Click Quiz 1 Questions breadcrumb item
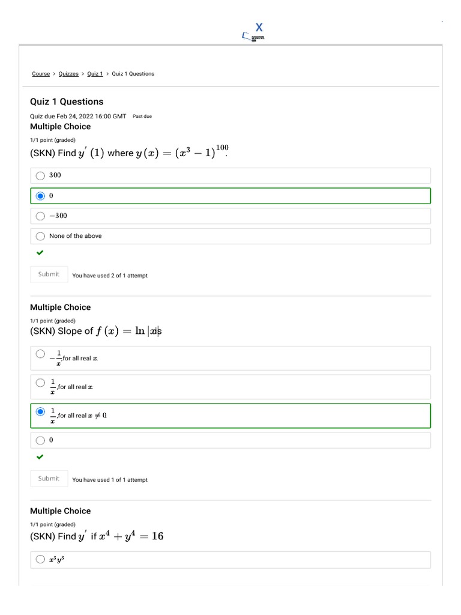 click(133, 74)
